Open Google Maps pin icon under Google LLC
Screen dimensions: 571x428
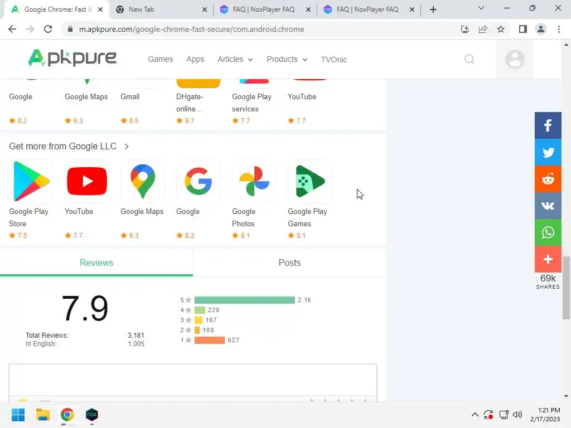coord(143,181)
